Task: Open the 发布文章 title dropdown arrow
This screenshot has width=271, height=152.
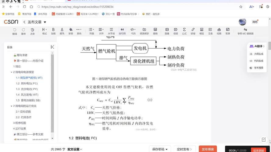Action: pyautogui.click(x=45, y=22)
